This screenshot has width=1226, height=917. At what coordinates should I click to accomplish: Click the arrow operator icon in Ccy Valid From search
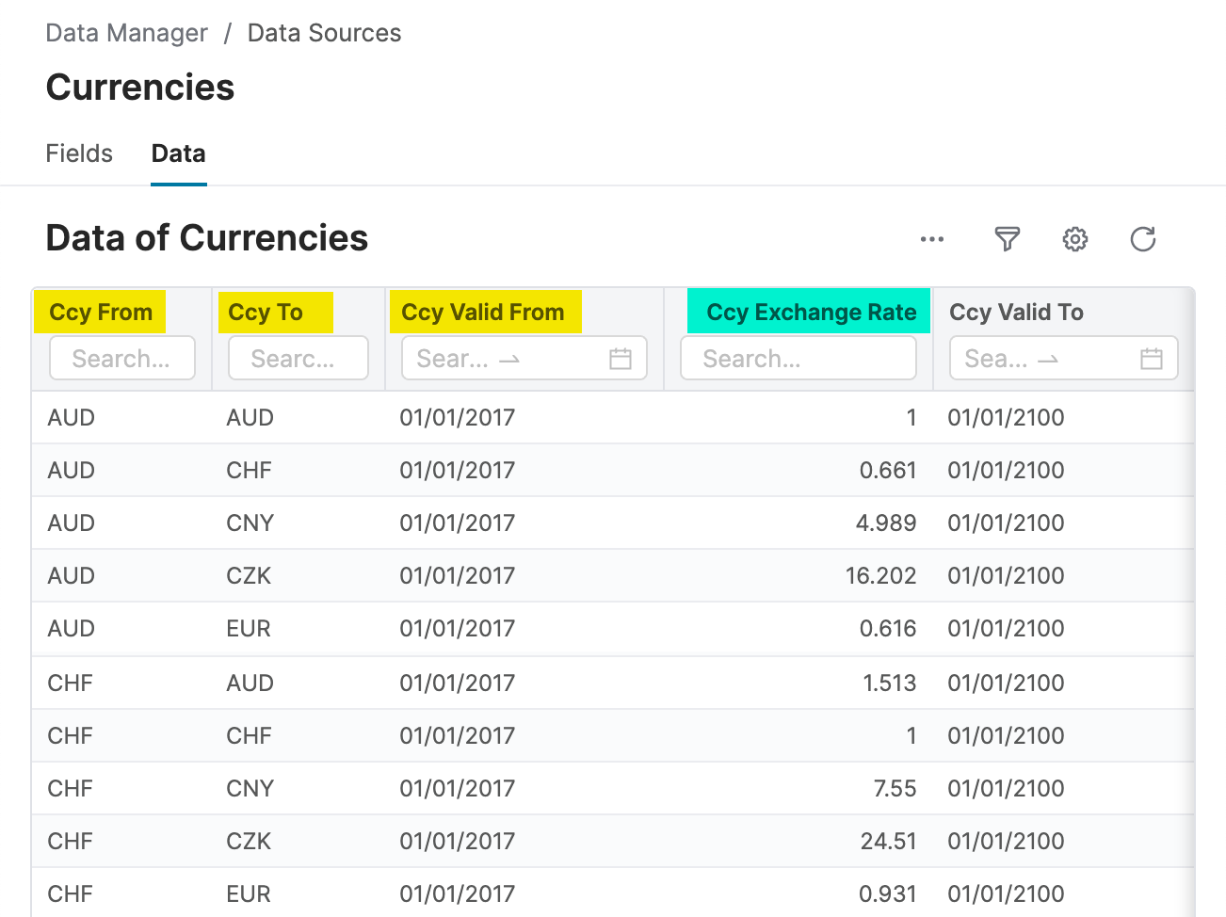(x=509, y=360)
